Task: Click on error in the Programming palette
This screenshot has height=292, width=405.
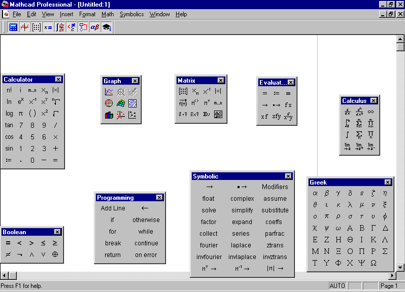Action: pyautogui.click(x=146, y=255)
